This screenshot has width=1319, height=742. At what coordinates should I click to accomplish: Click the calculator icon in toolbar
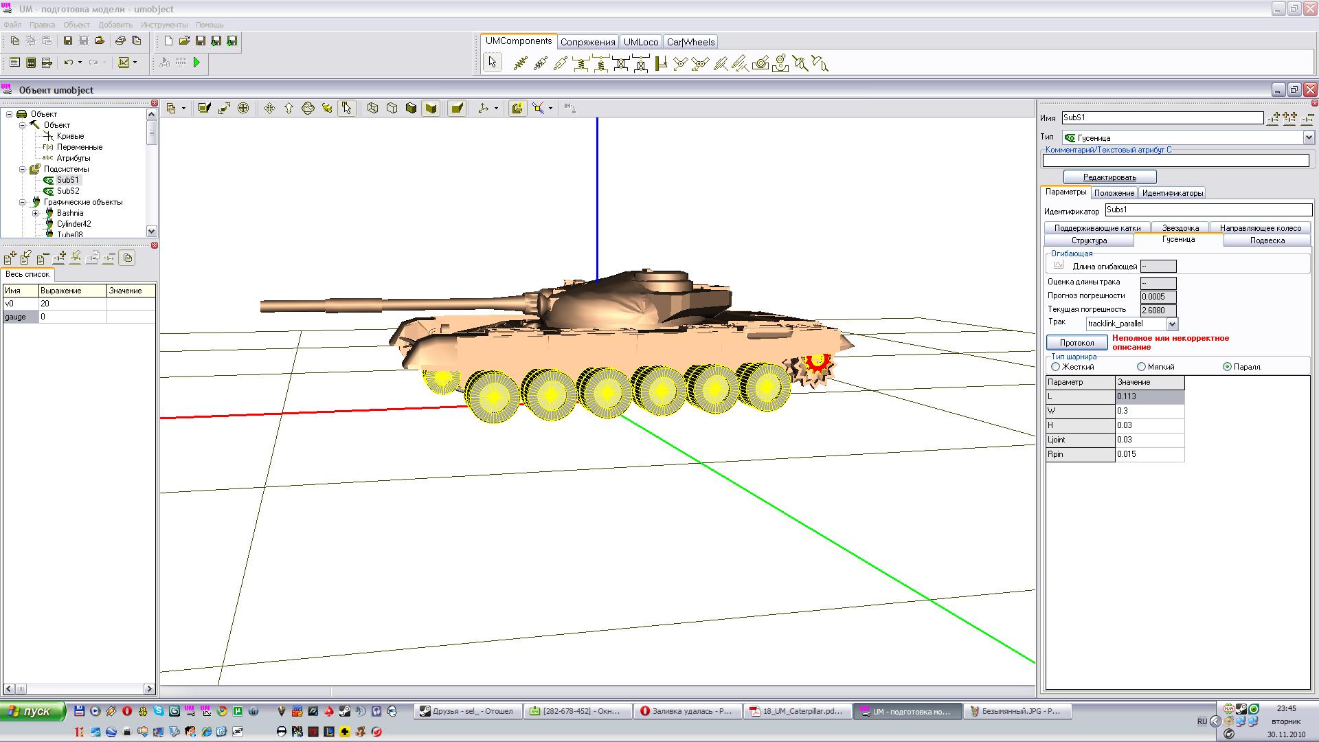coord(31,63)
